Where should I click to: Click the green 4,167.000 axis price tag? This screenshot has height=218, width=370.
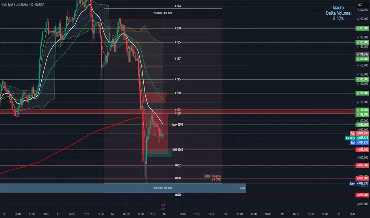coord(362,59)
